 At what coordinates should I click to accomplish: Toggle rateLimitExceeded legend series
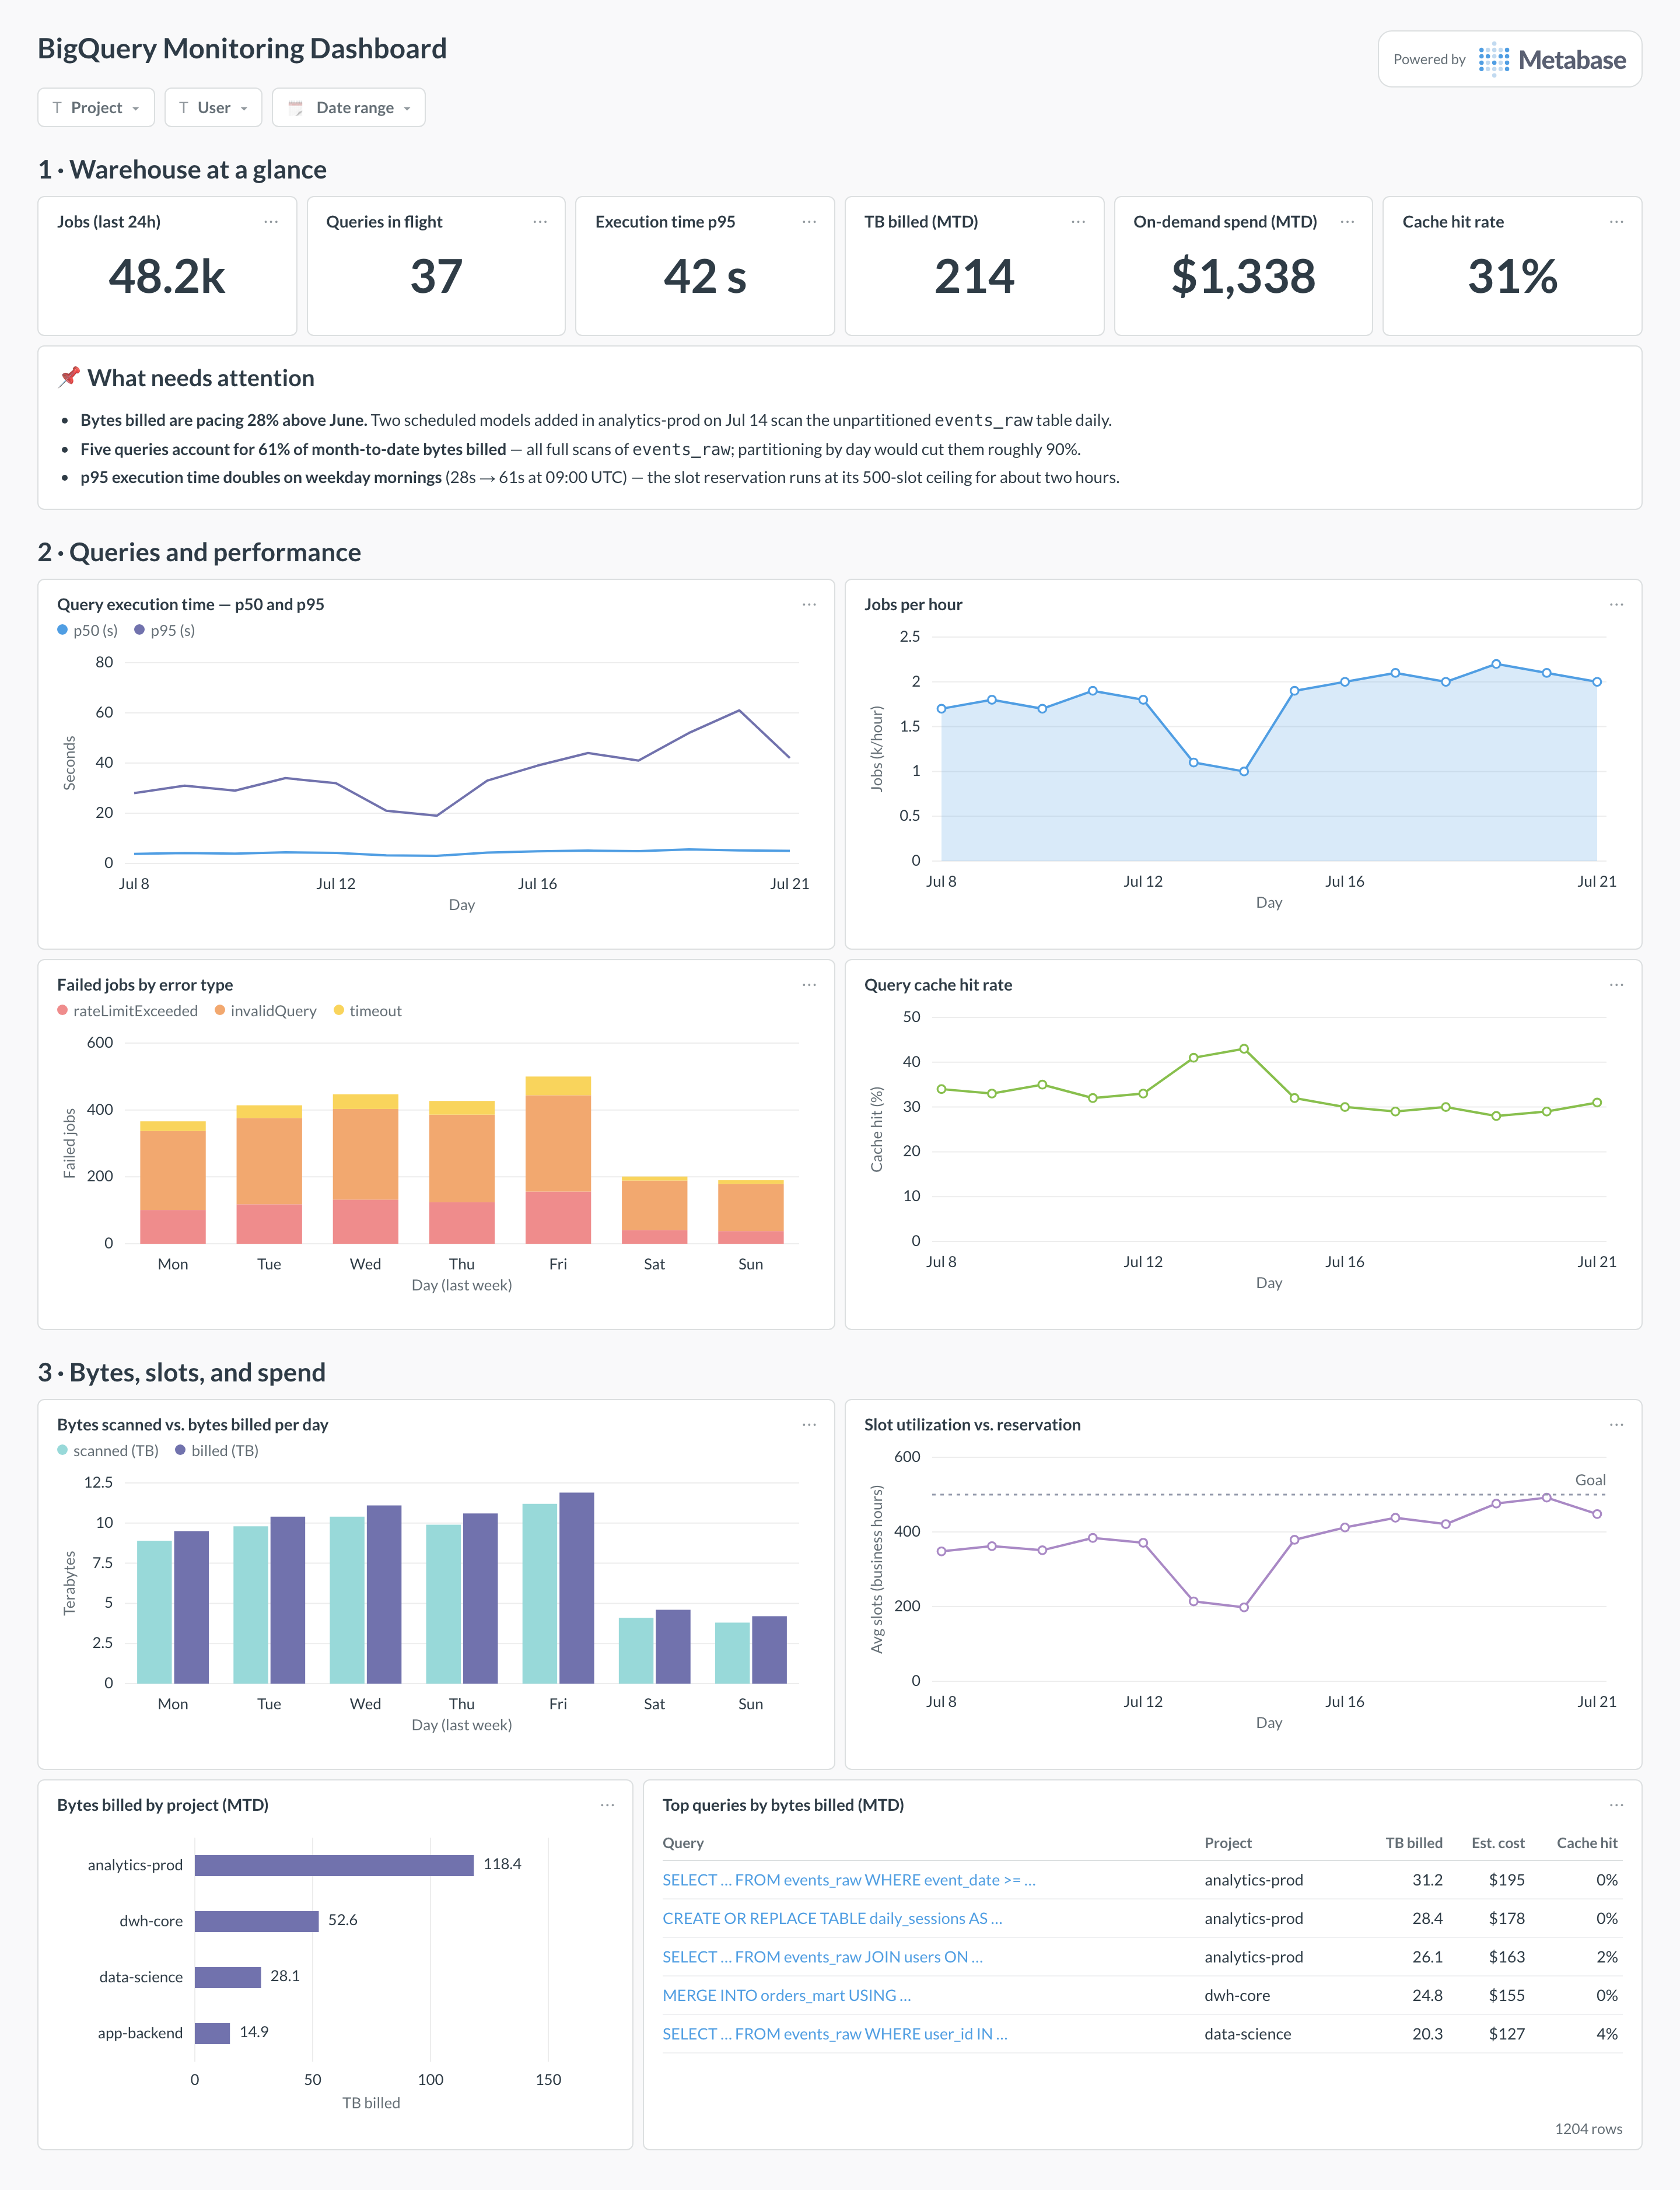[127, 1011]
